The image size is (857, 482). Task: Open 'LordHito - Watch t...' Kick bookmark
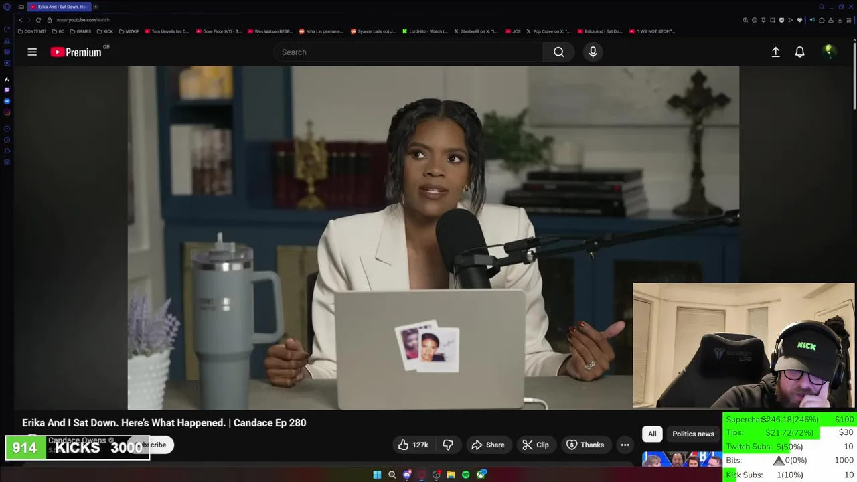coord(425,31)
